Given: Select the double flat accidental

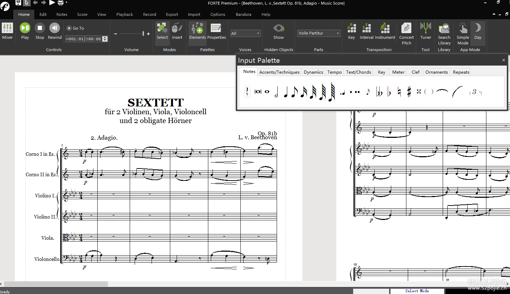Looking at the screenshot, I should (x=379, y=92).
